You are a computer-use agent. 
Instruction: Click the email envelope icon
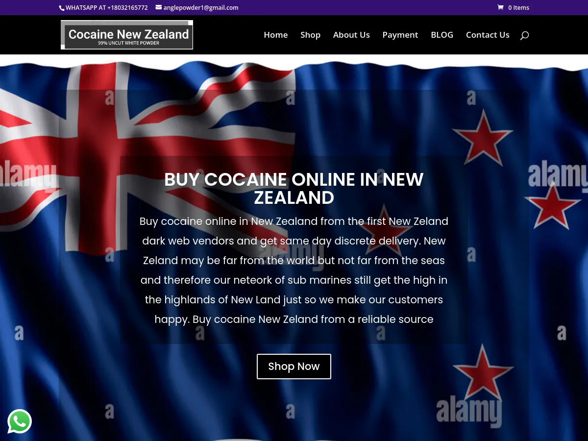[x=159, y=7]
